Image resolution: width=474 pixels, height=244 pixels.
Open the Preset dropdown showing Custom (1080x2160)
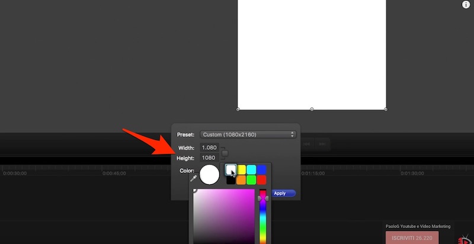[248, 134]
